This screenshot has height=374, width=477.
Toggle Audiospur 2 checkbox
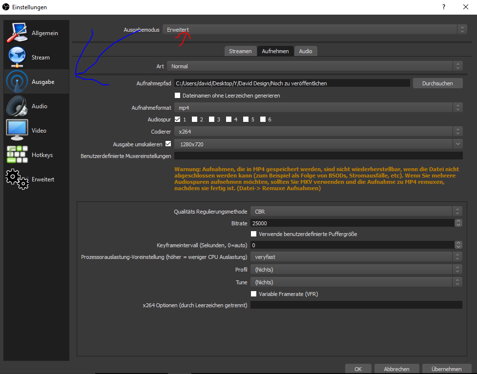(195, 119)
